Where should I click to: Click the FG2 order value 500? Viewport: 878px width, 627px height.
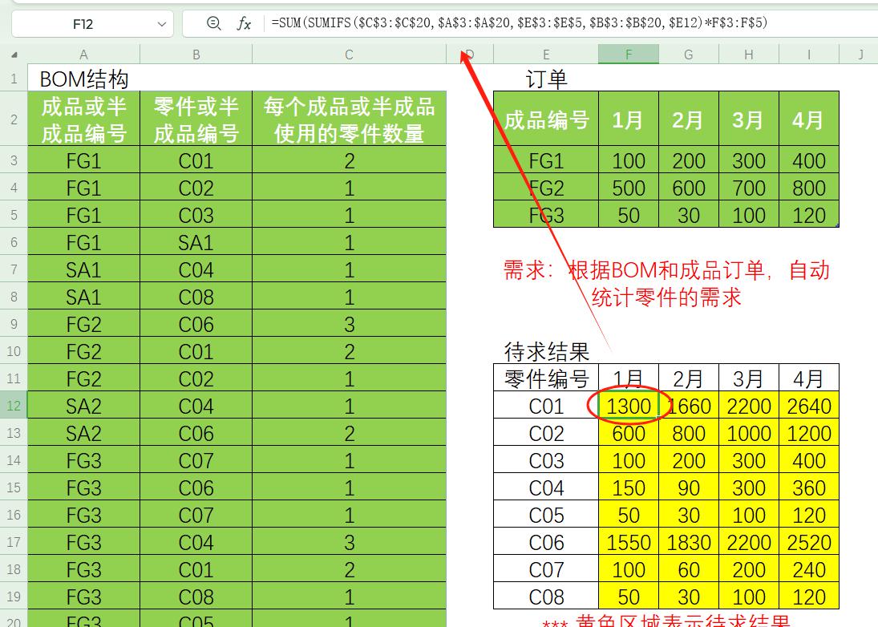(629, 188)
